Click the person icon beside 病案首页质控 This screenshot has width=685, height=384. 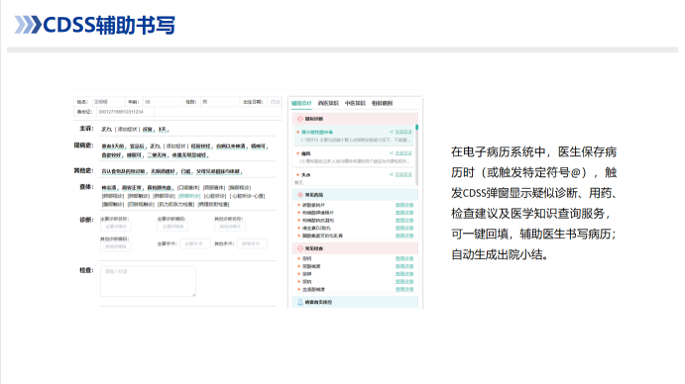point(300,302)
